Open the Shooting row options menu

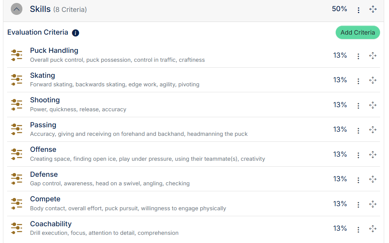pyautogui.click(x=358, y=106)
